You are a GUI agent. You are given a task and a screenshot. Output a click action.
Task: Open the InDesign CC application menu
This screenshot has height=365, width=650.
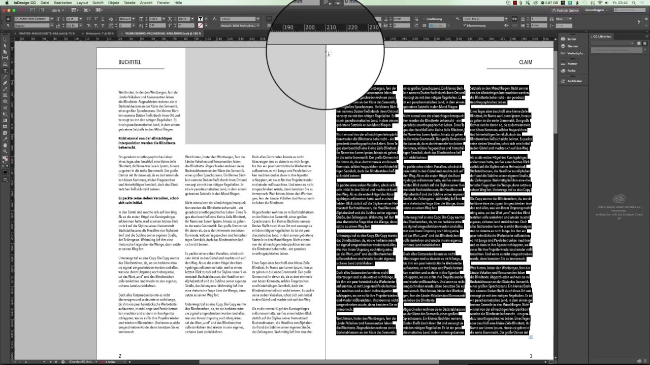(24, 3)
